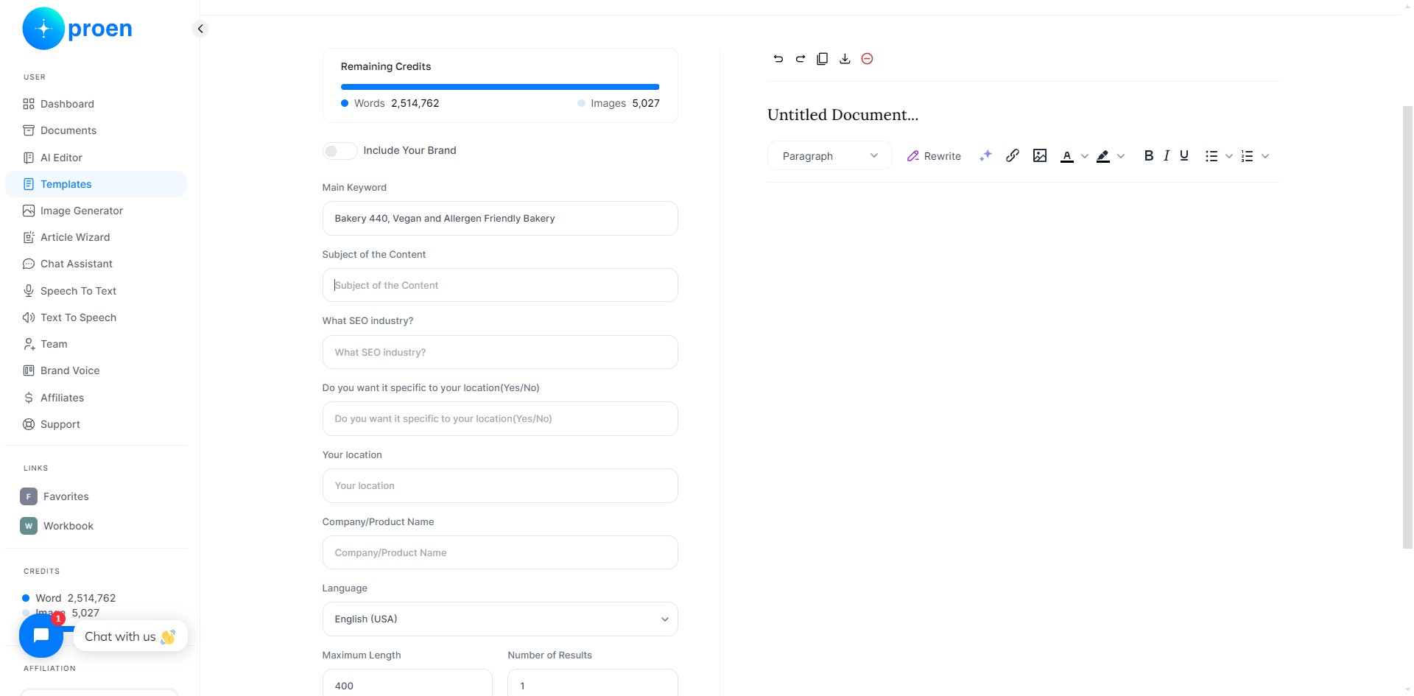The width and height of the screenshot is (1414, 696).
Task: Insert a link with the chain icon
Action: click(x=1013, y=155)
